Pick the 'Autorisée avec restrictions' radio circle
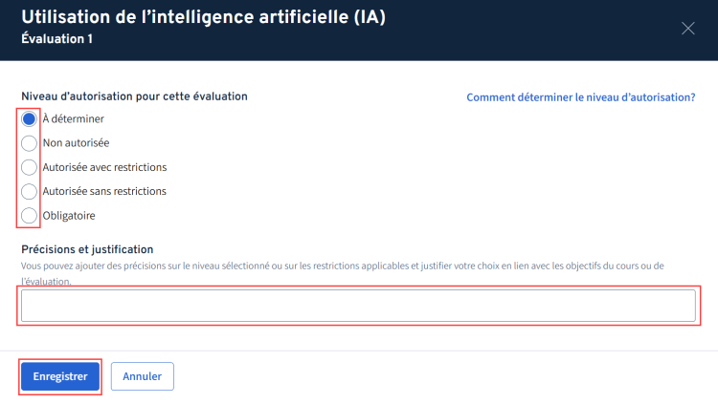Image resolution: width=718 pixels, height=404 pixels. coord(29,167)
